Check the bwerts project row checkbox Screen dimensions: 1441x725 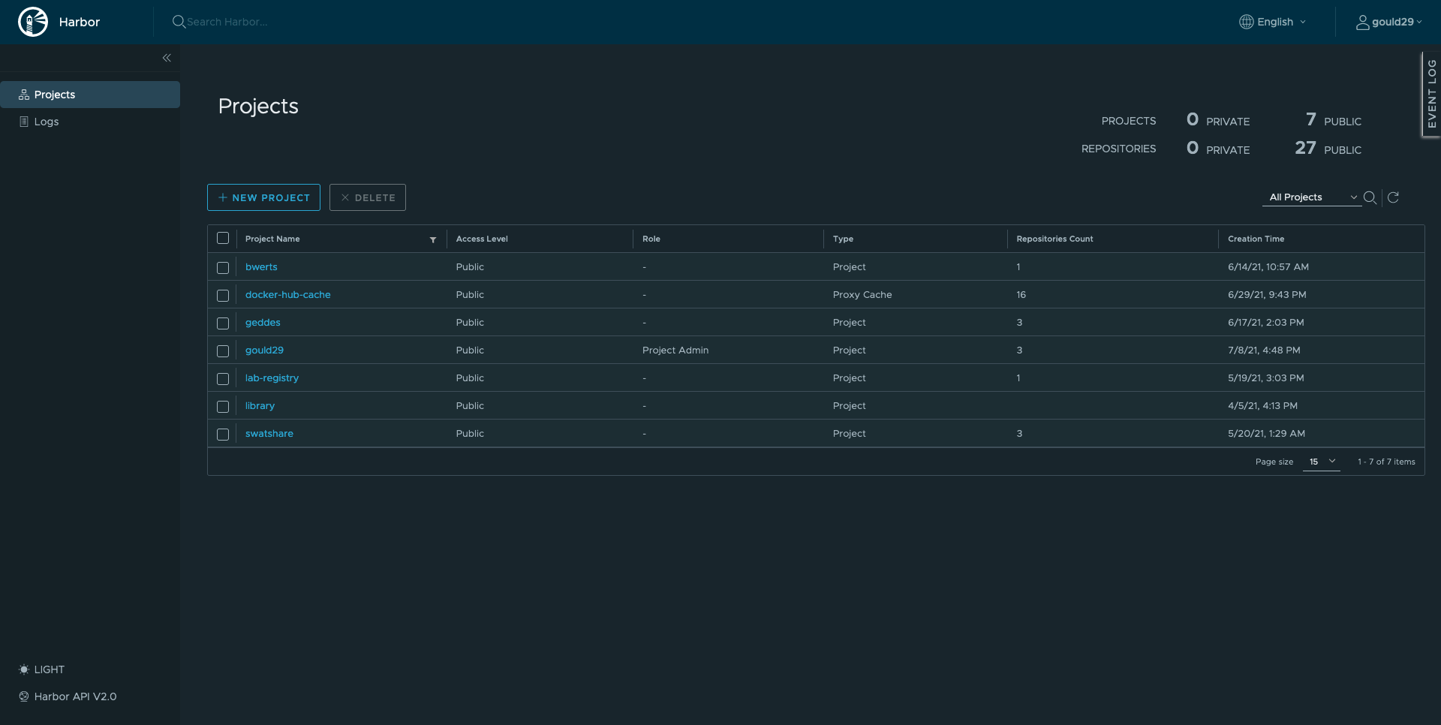tap(223, 267)
